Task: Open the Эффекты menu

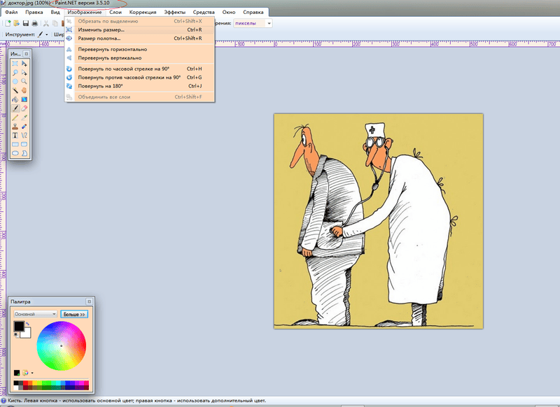Action: 175,13
